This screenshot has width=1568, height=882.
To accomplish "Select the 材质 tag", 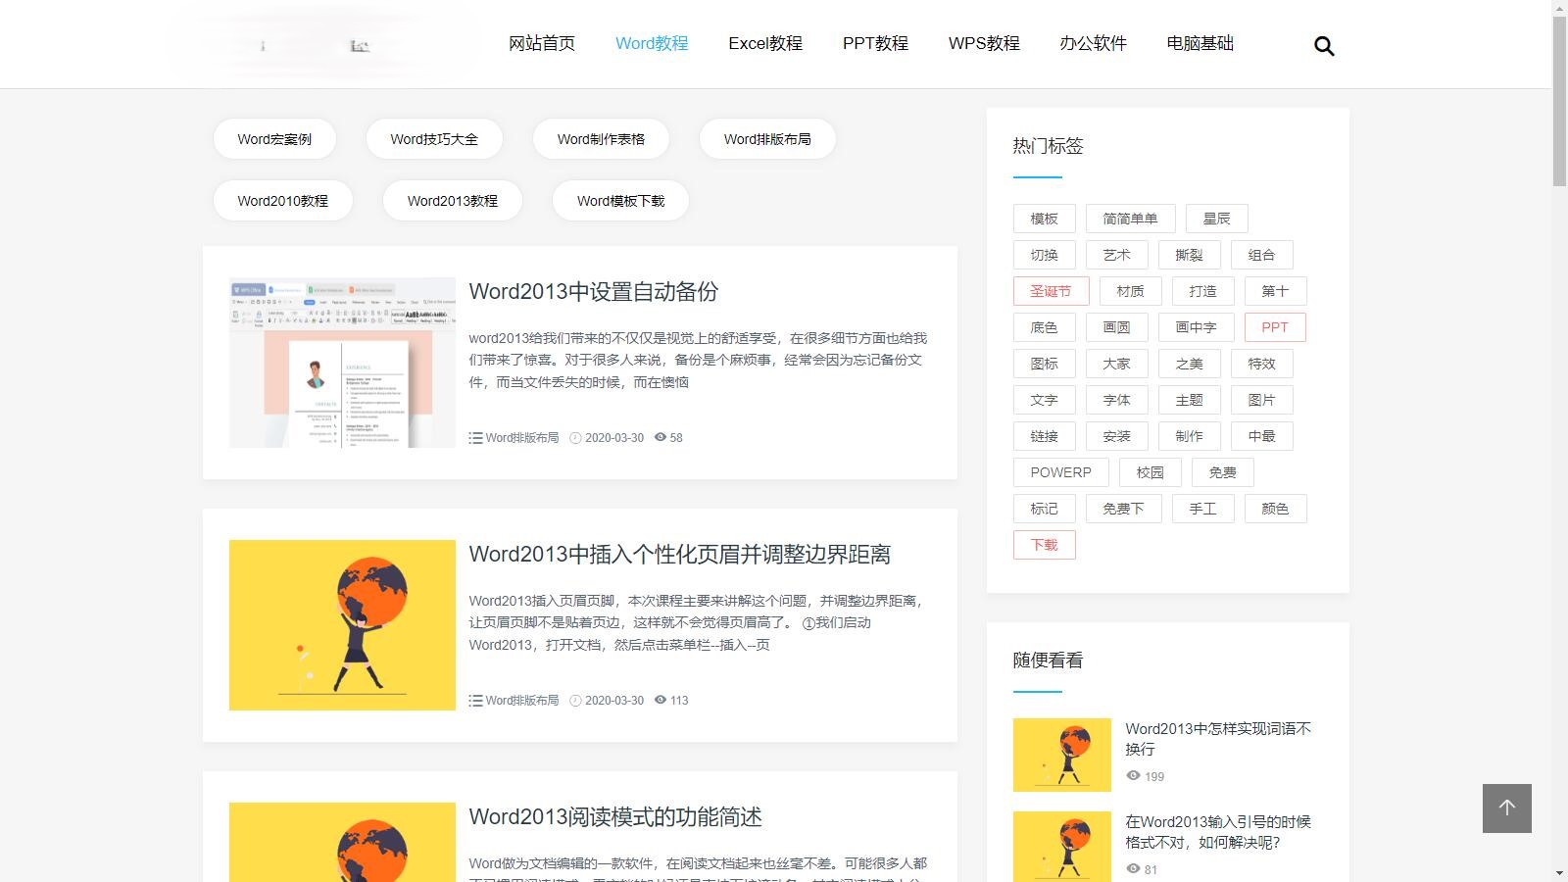I will (1130, 291).
